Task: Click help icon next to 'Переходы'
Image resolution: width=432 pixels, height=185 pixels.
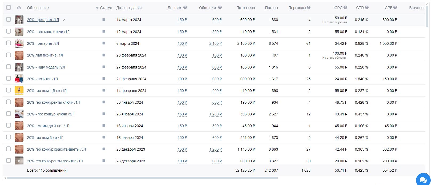Action: (x=309, y=7)
